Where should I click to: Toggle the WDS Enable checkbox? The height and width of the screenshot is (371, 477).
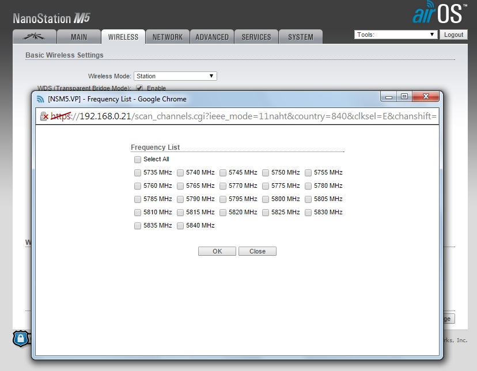[139, 88]
